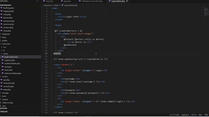Click the file icon in the breadcrumb
This screenshot has width=209, height=117.
pos(62,5)
